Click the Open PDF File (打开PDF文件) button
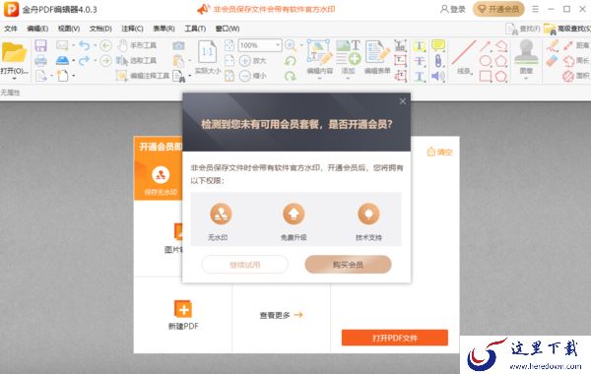The height and width of the screenshot is (374, 591). [x=395, y=338]
